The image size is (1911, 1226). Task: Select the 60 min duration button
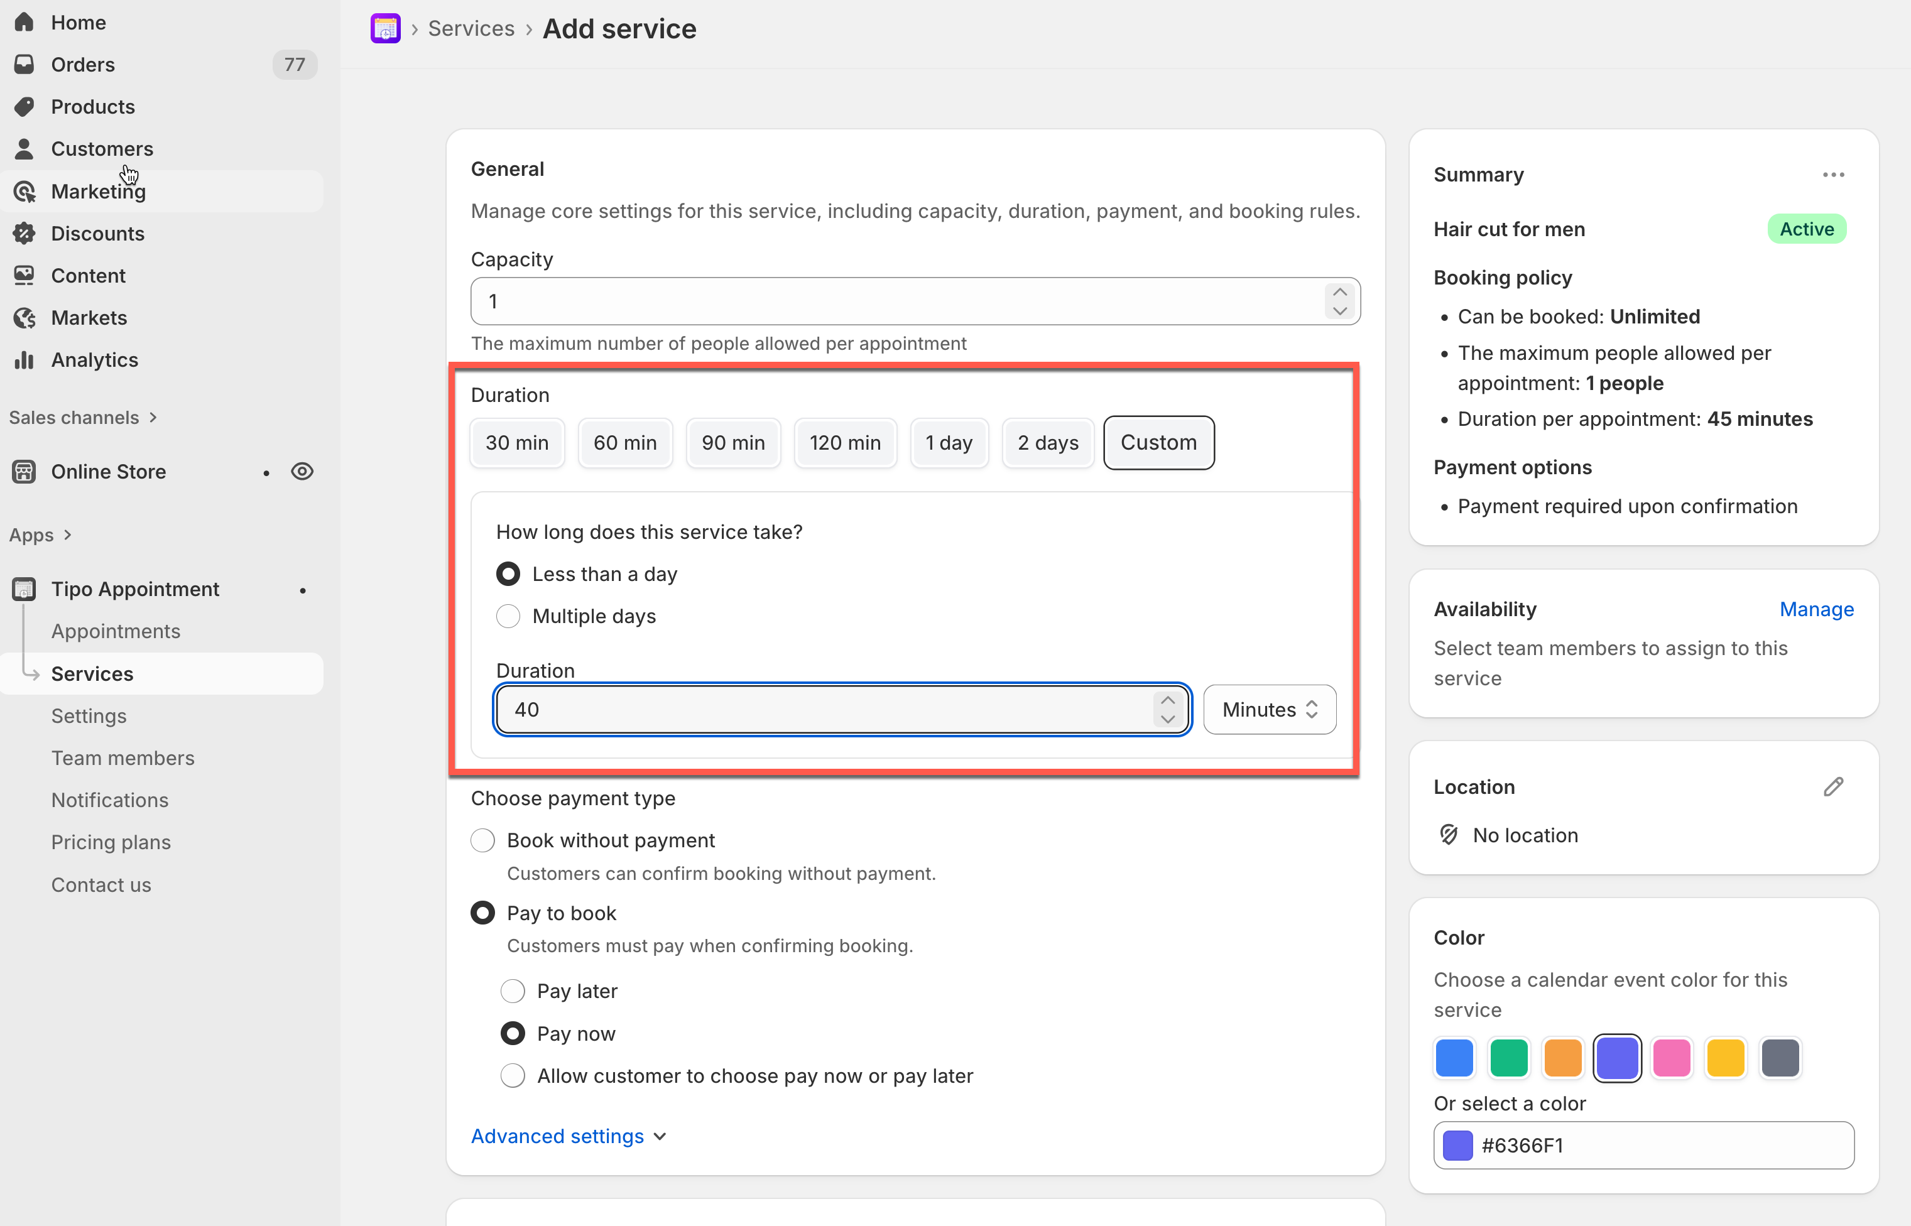point(625,443)
